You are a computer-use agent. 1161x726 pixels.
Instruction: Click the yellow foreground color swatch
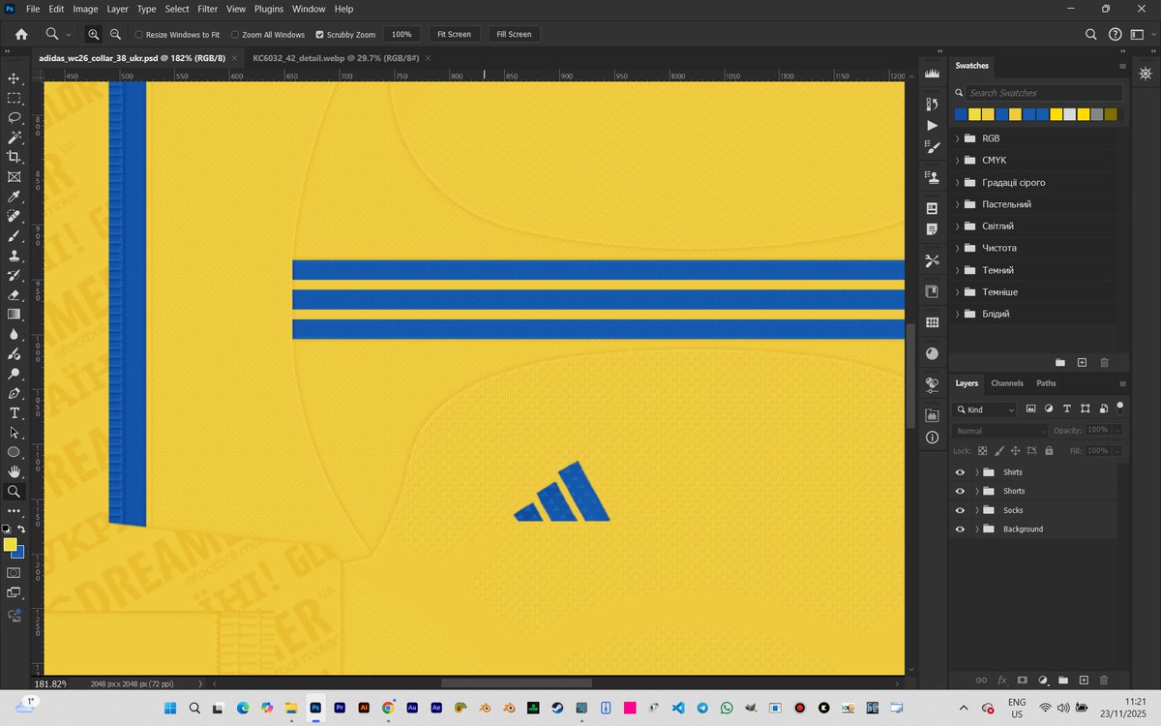pos(10,545)
